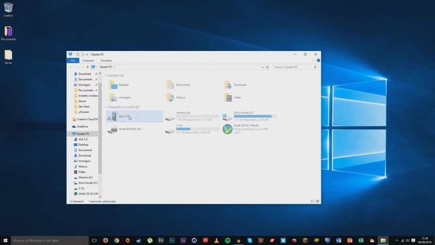The height and width of the screenshot is (245, 435).
Task: Select the C (I:) drive in main pane
Action: pyautogui.click(x=192, y=129)
